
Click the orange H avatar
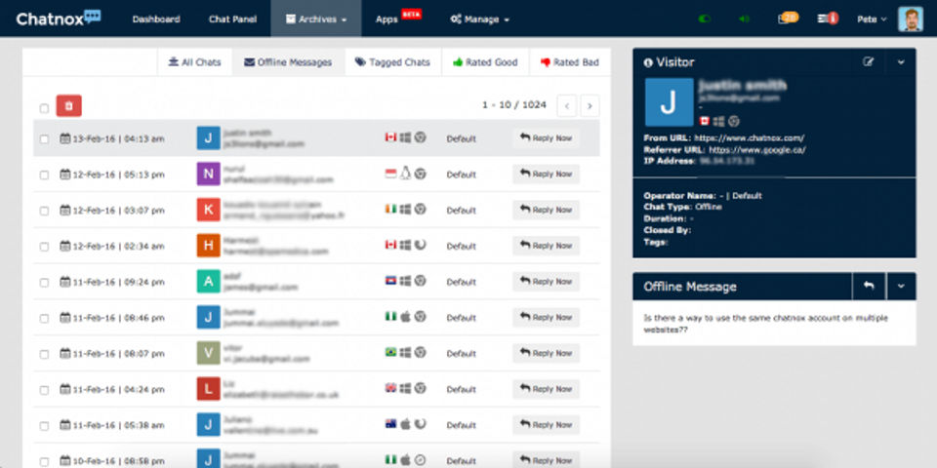click(208, 246)
